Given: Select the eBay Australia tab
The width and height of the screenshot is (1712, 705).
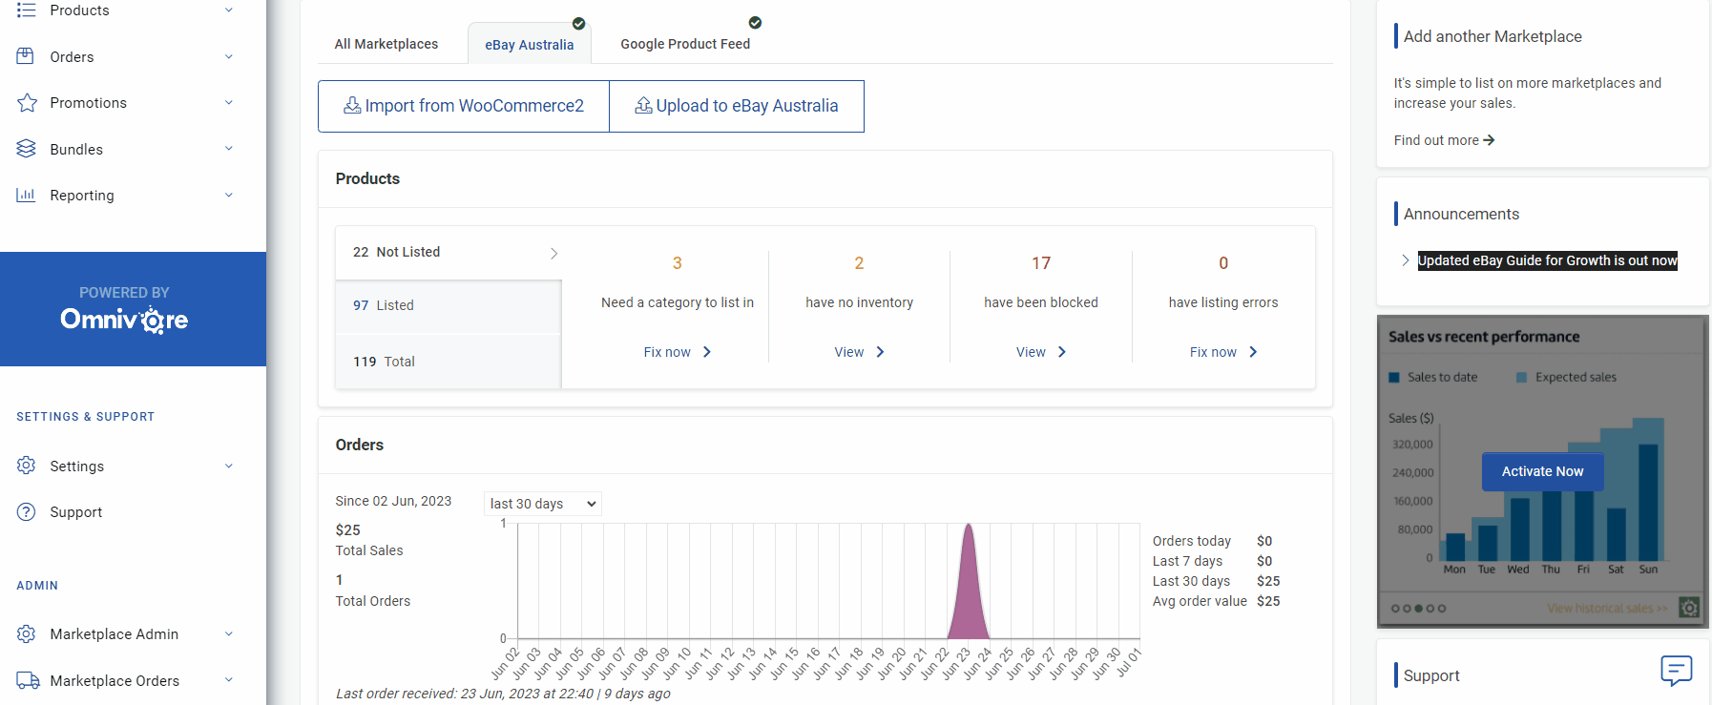Looking at the screenshot, I should pos(530,45).
